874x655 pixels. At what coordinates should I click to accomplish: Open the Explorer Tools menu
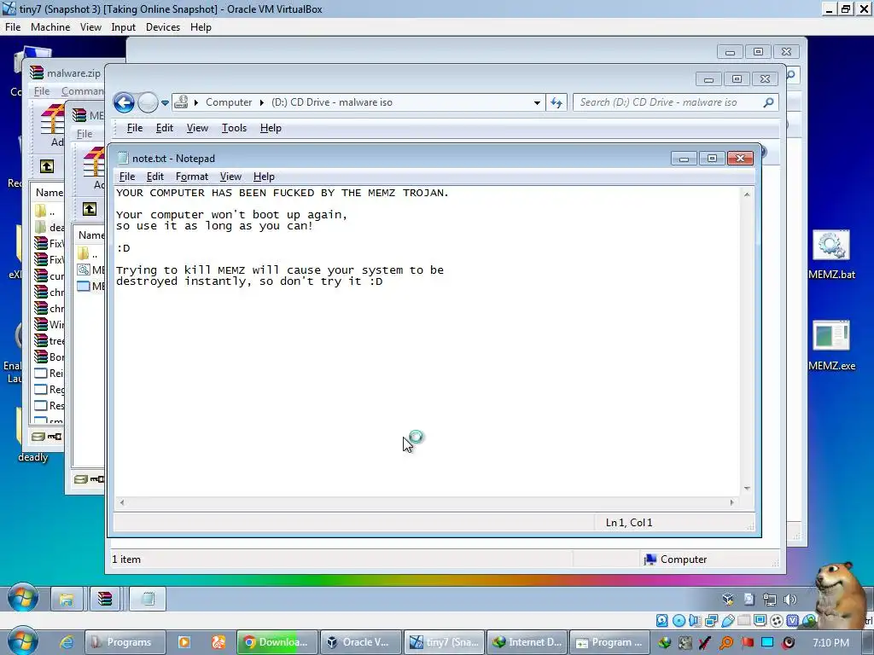(x=234, y=128)
